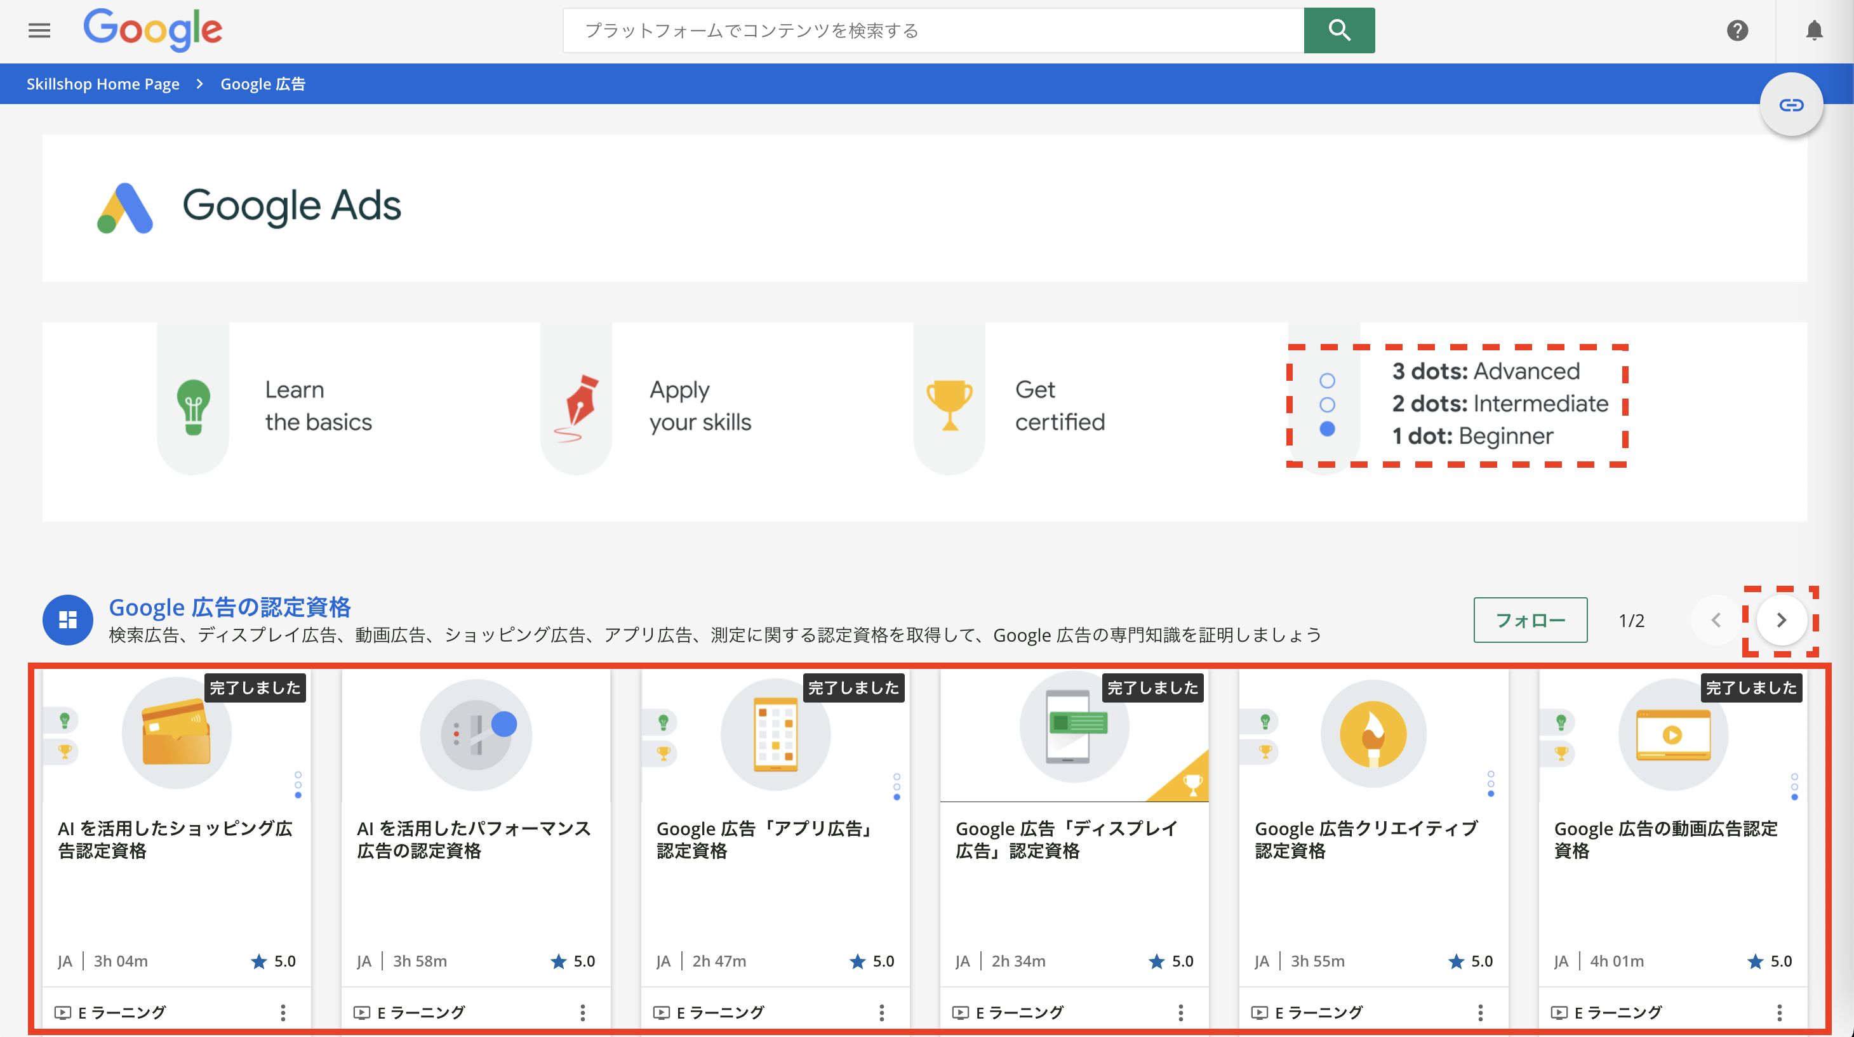
Task: Go to previous page of certifications
Action: pyautogui.click(x=1716, y=620)
